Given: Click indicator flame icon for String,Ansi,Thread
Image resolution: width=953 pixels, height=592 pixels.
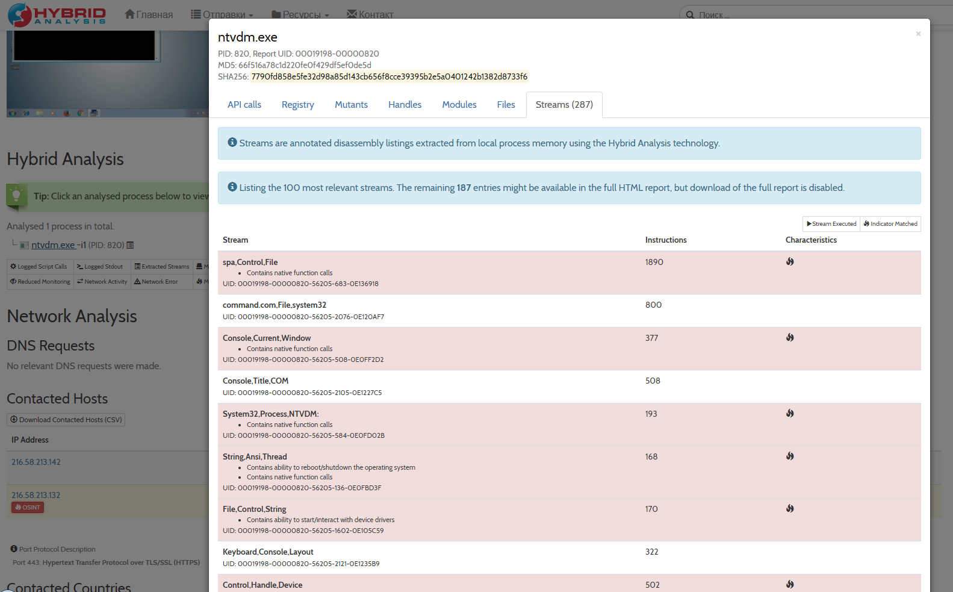Looking at the screenshot, I should [x=790, y=456].
